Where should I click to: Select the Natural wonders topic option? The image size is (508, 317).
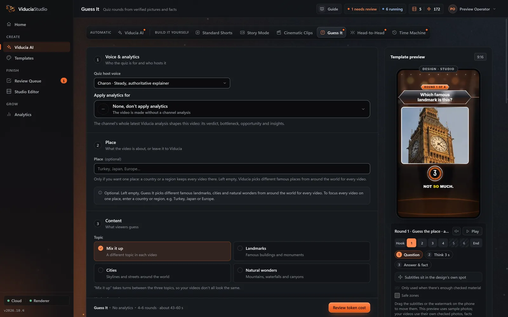[x=302, y=273]
